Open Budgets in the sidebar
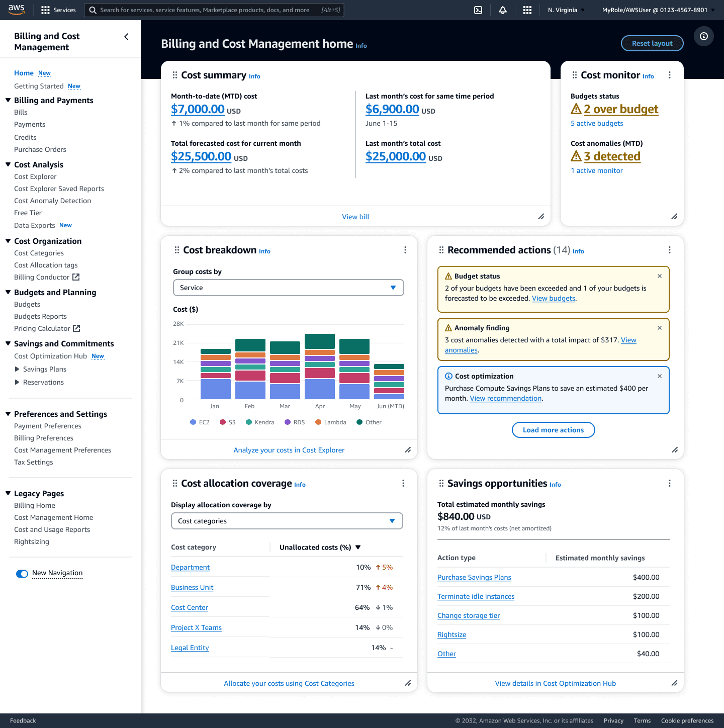Screen dimensions: 724x728 point(27,304)
